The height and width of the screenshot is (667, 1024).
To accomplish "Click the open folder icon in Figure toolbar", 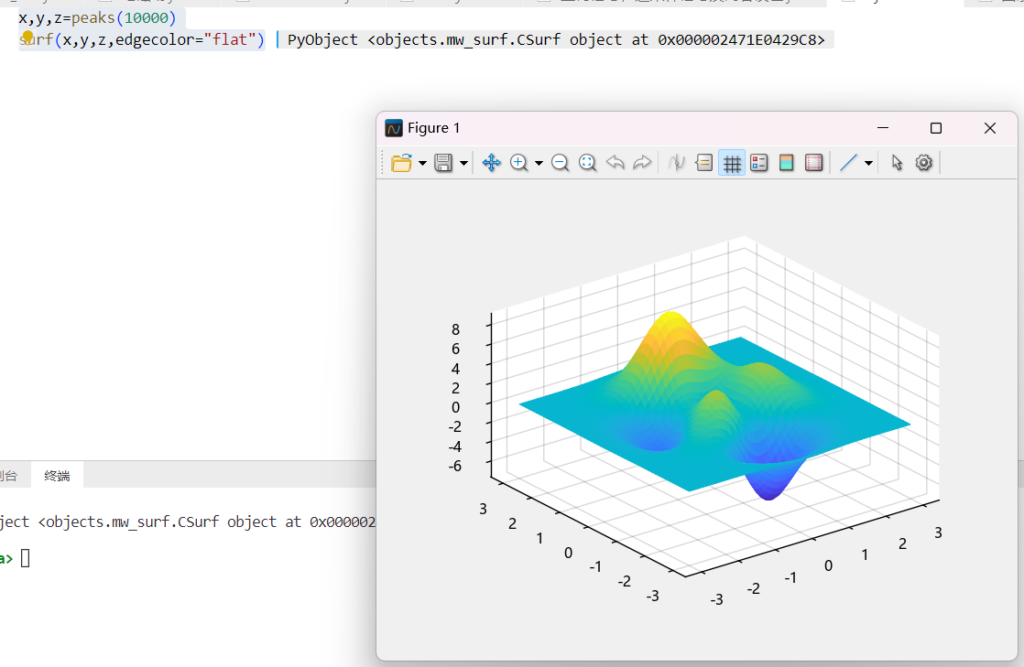I will pyautogui.click(x=401, y=163).
